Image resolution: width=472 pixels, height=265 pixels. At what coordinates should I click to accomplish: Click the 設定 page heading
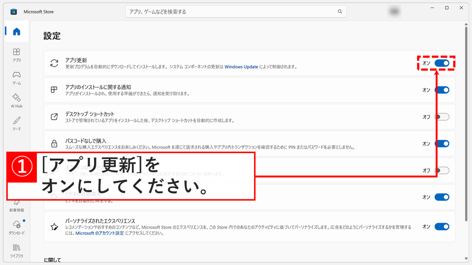(52, 36)
